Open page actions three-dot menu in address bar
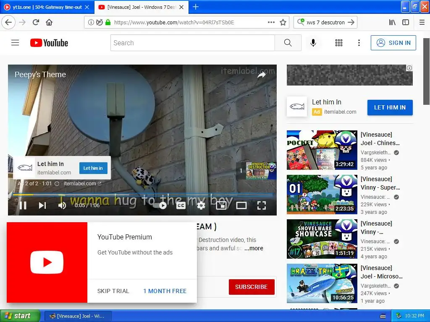This screenshot has height=322, width=430. tap(271, 22)
